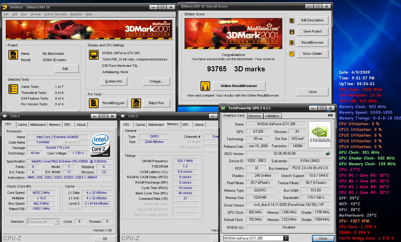
Task: Switch to SPD tab in left CPU-Z
Action: point(67,125)
